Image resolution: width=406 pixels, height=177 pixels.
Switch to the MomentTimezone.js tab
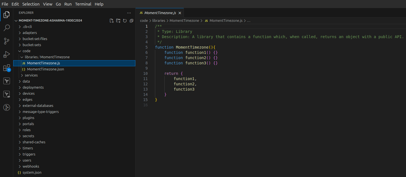pos(160,13)
